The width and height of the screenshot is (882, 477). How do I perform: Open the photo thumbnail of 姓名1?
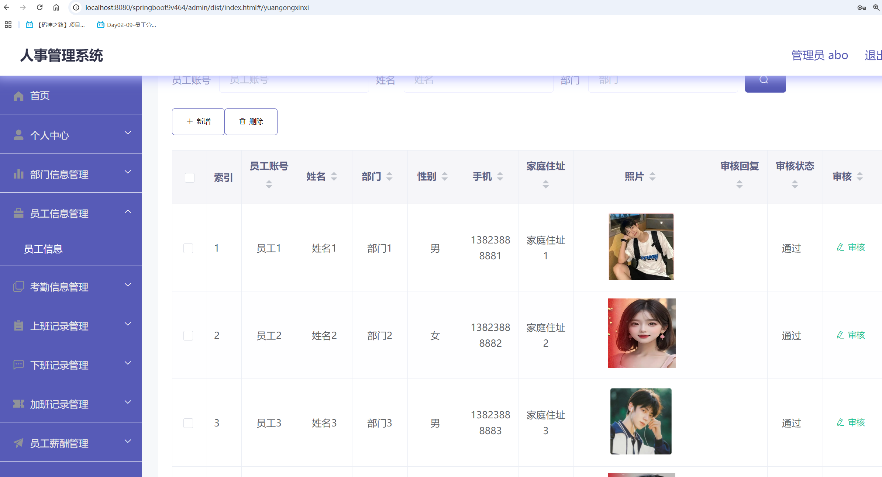click(x=641, y=247)
